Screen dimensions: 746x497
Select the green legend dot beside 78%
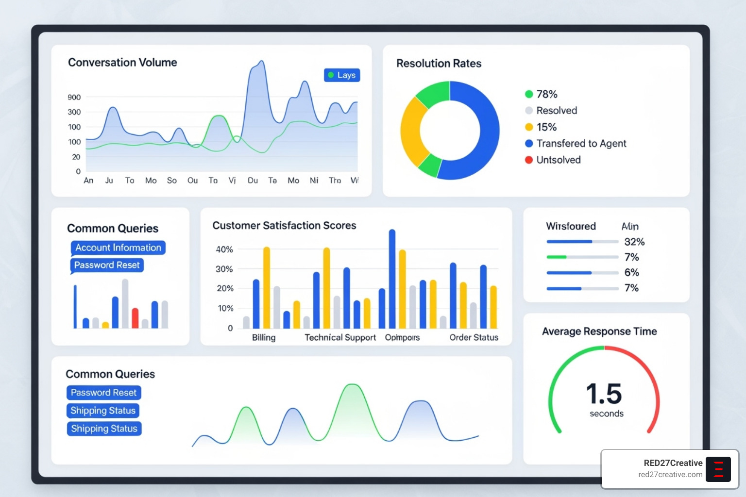tap(529, 94)
